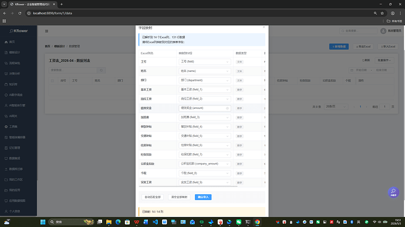Click the Windows taskbar search box
The image size is (405, 227).
pyautogui.click(x=71, y=222)
